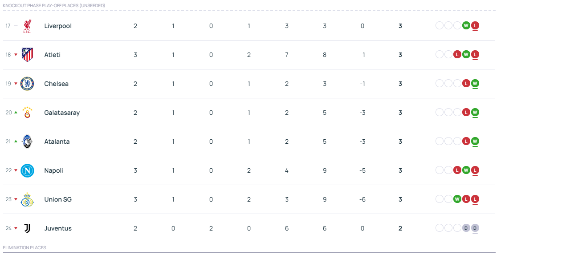Click Chelsea's latest win form badge
570x255 pixels.
coord(475,83)
